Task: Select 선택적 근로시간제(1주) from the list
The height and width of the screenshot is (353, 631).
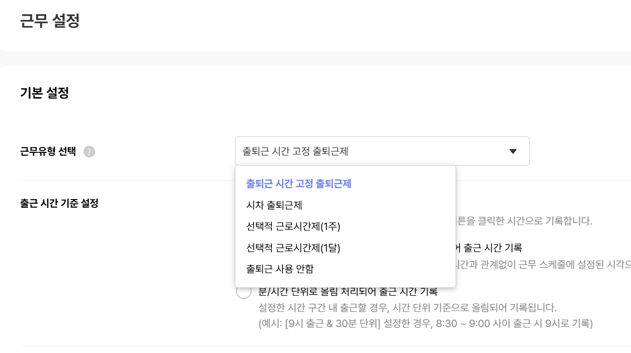Action: click(x=293, y=227)
